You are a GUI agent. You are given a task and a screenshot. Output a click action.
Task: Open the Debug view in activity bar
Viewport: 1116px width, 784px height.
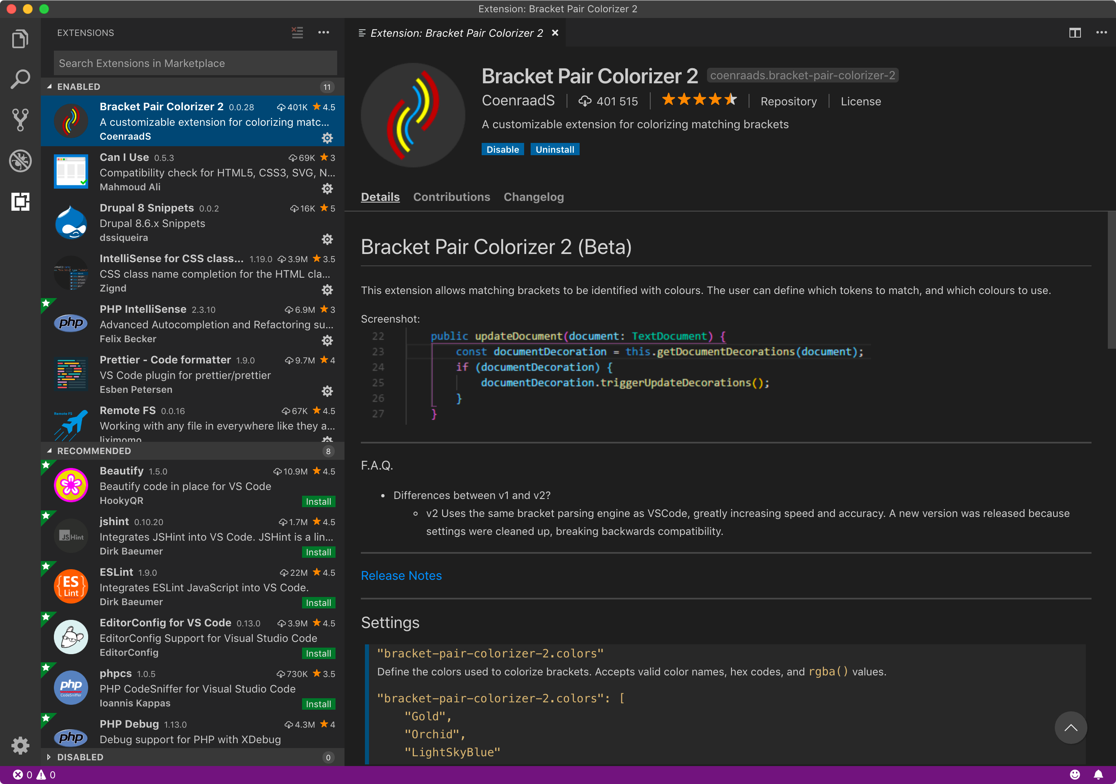pyautogui.click(x=20, y=160)
